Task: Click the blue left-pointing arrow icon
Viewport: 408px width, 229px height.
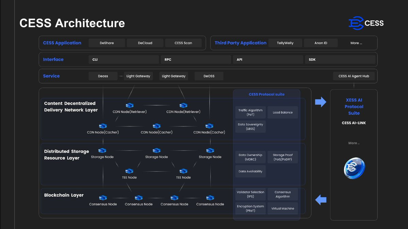Action: (321, 200)
